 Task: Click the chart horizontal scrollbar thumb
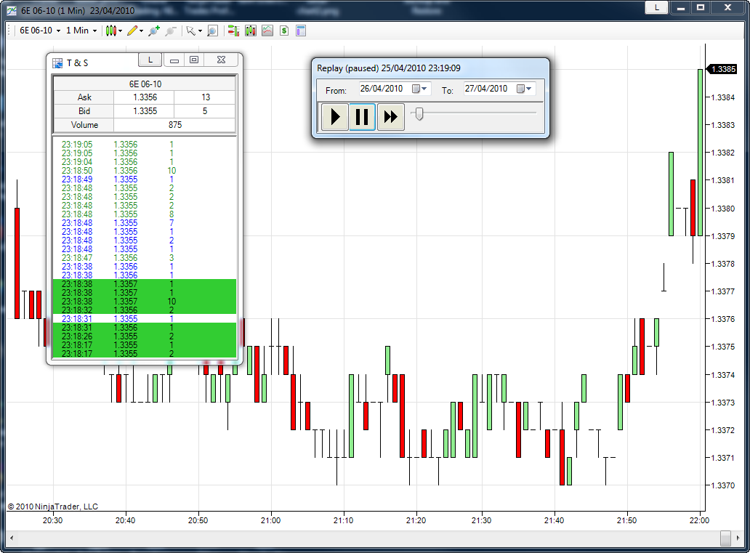(725, 538)
